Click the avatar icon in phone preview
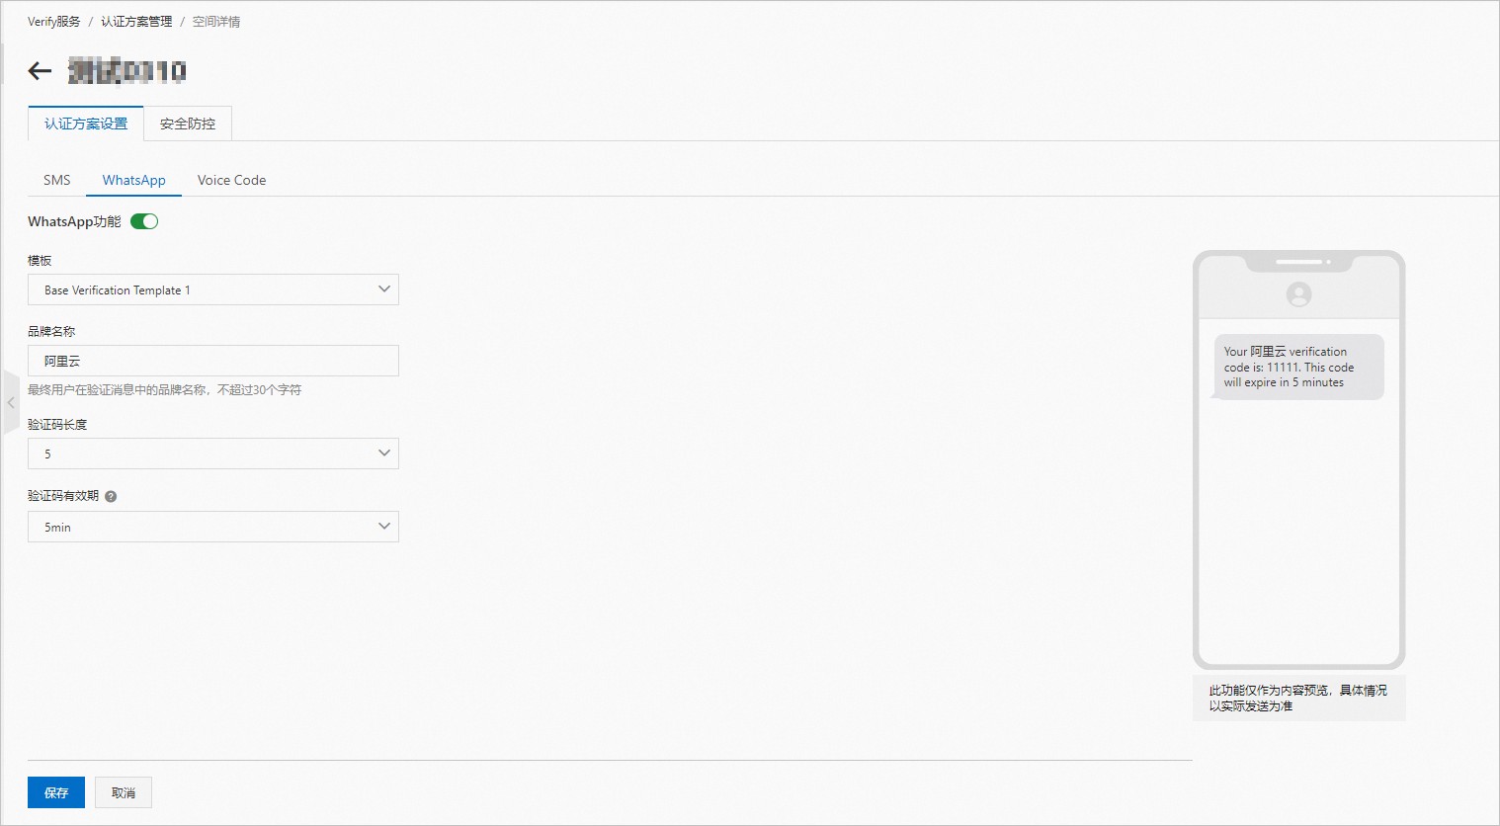The width and height of the screenshot is (1500, 826). point(1298,294)
